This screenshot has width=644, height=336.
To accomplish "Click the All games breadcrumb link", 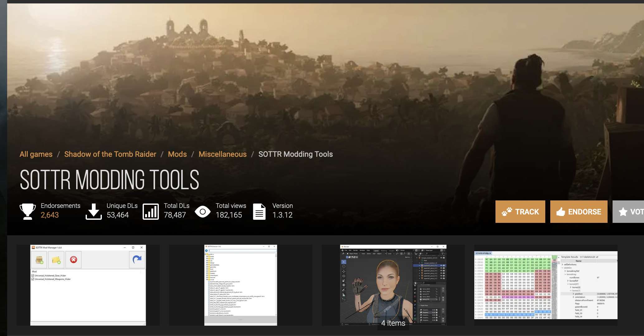I will tap(36, 154).
